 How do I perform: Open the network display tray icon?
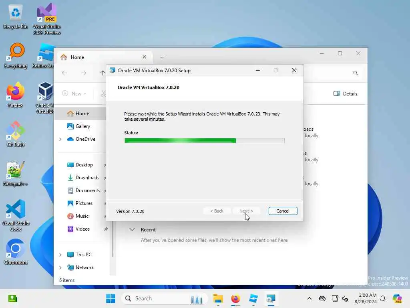pos(335,298)
